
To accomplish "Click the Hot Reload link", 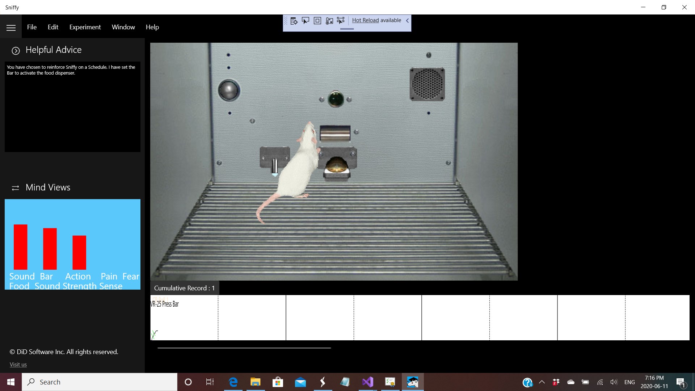I will tap(365, 20).
